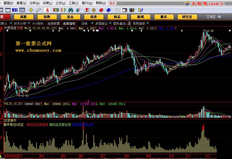The height and width of the screenshot is (159, 232).
Task: Click the red-green striped bars icon
Action: click(63, 10)
